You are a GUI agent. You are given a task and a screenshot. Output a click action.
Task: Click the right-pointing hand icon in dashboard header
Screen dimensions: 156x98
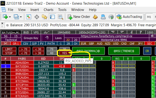(122, 32)
